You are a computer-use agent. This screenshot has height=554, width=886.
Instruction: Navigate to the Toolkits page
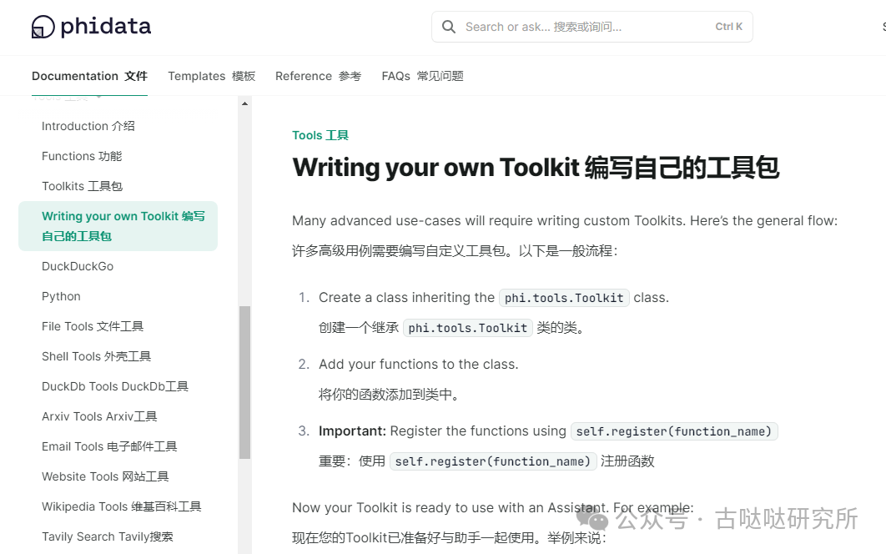point(82,186)
